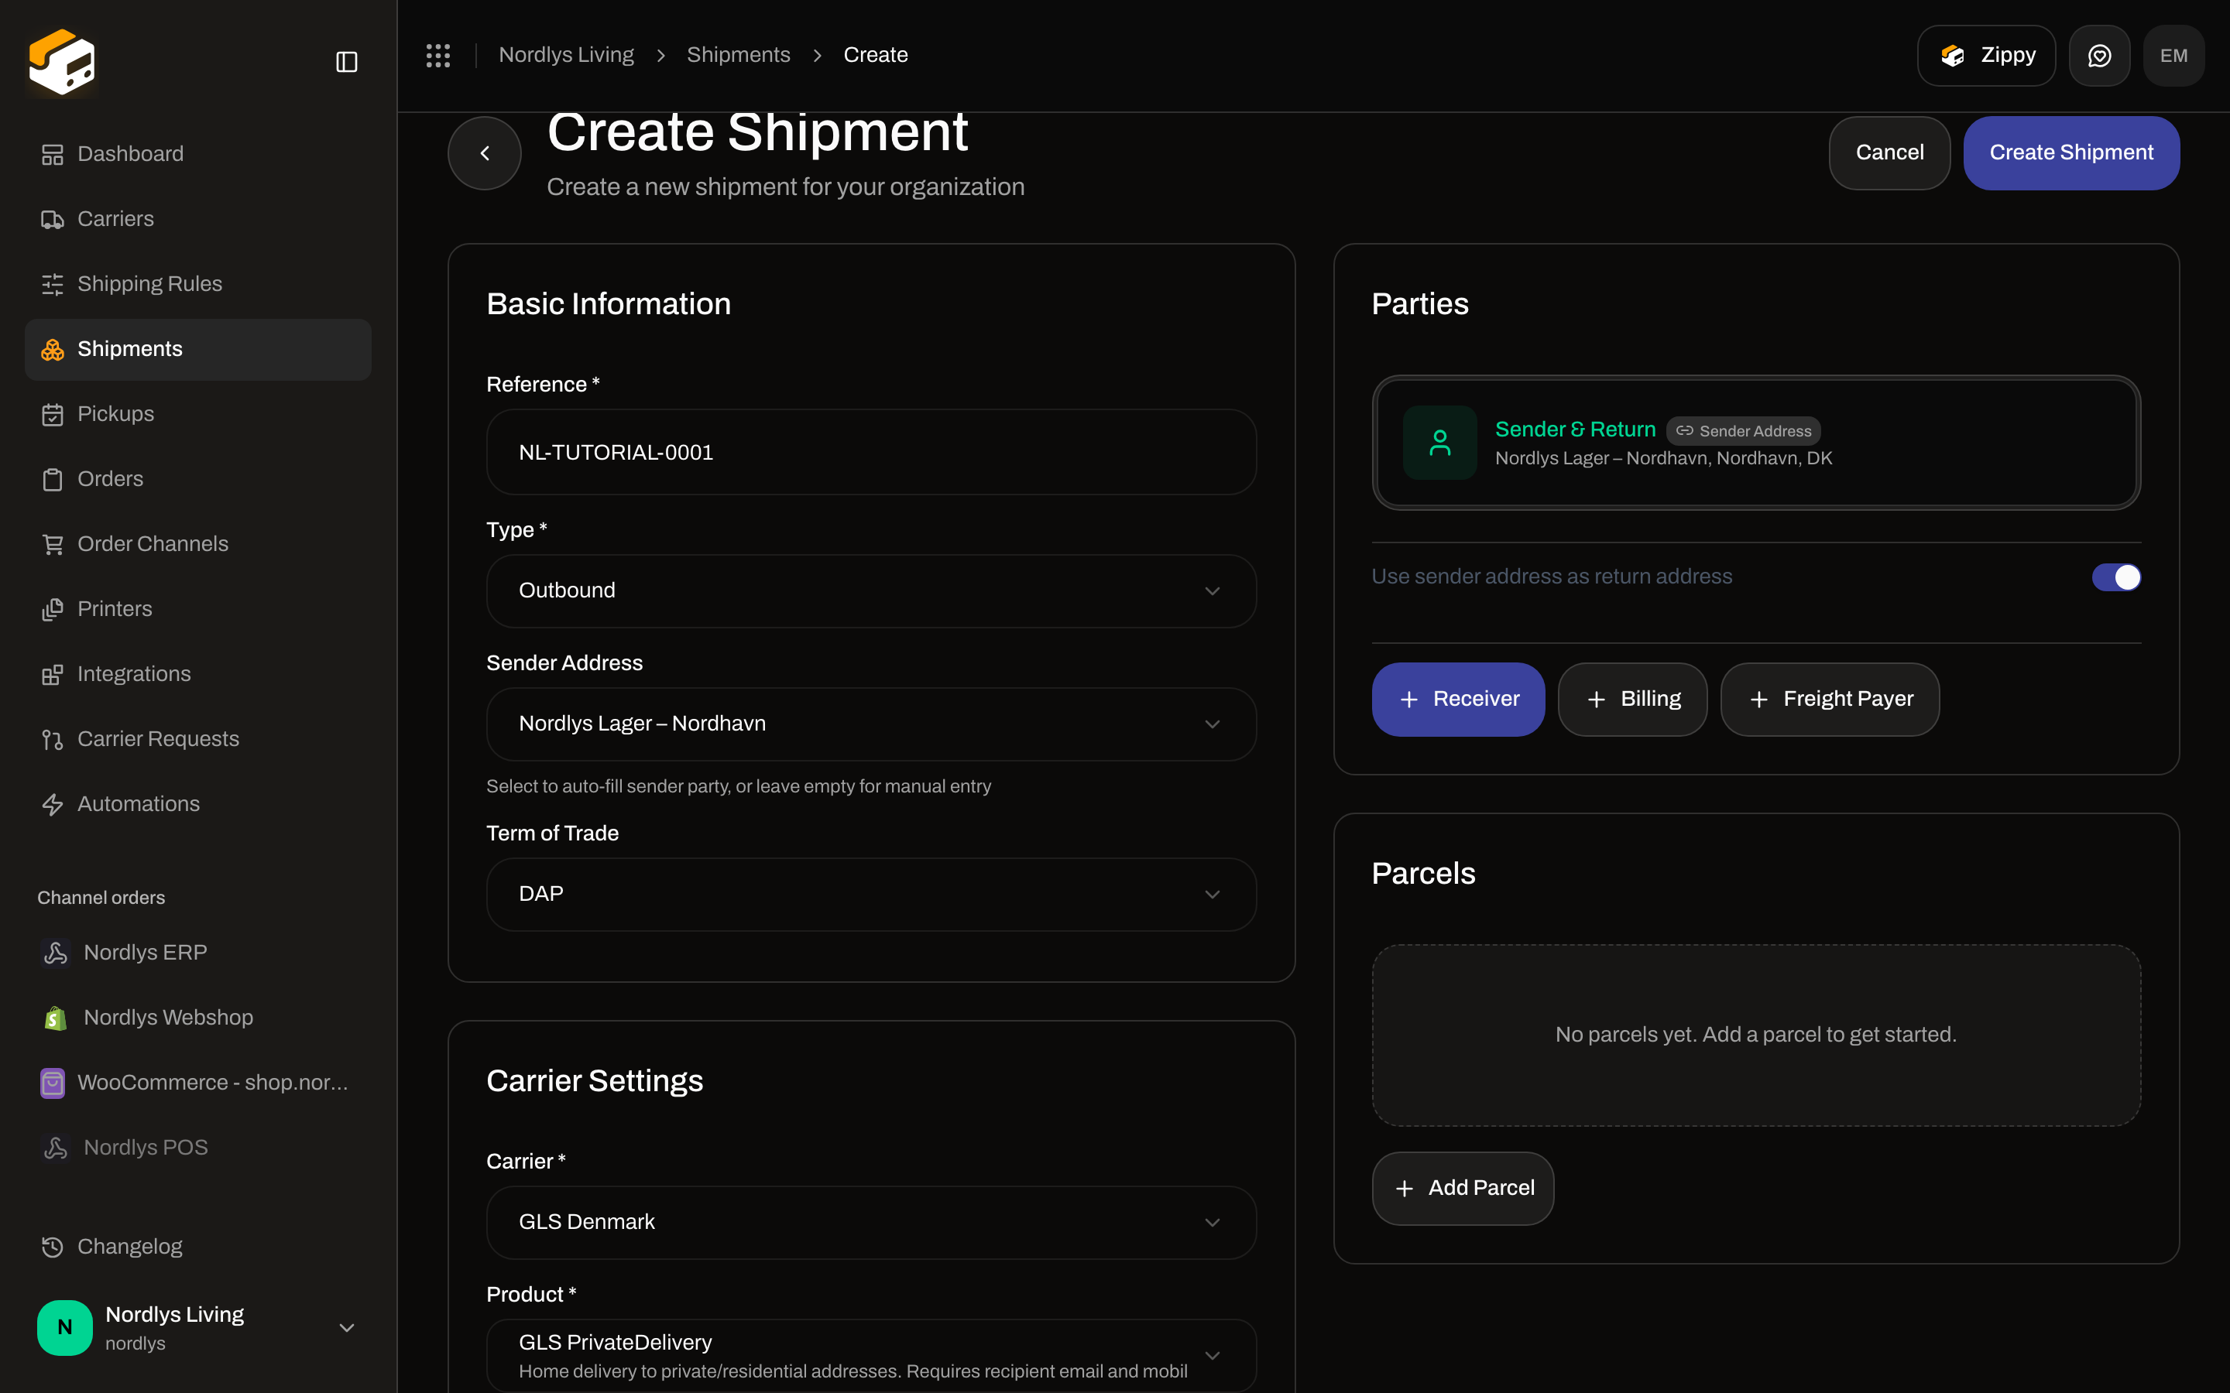Click the Sender & Return heading

pyautogui.click(x=1575, y=430)
